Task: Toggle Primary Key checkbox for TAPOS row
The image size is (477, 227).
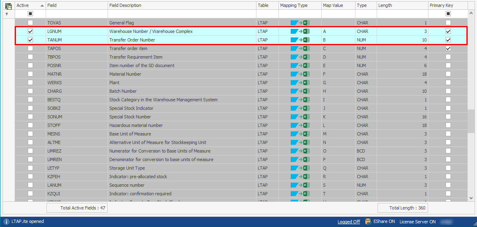Action: pos(448,48)
